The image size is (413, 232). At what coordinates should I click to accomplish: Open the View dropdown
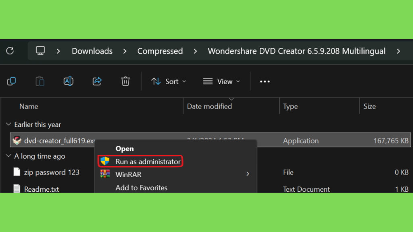click(x=221, y=81)
